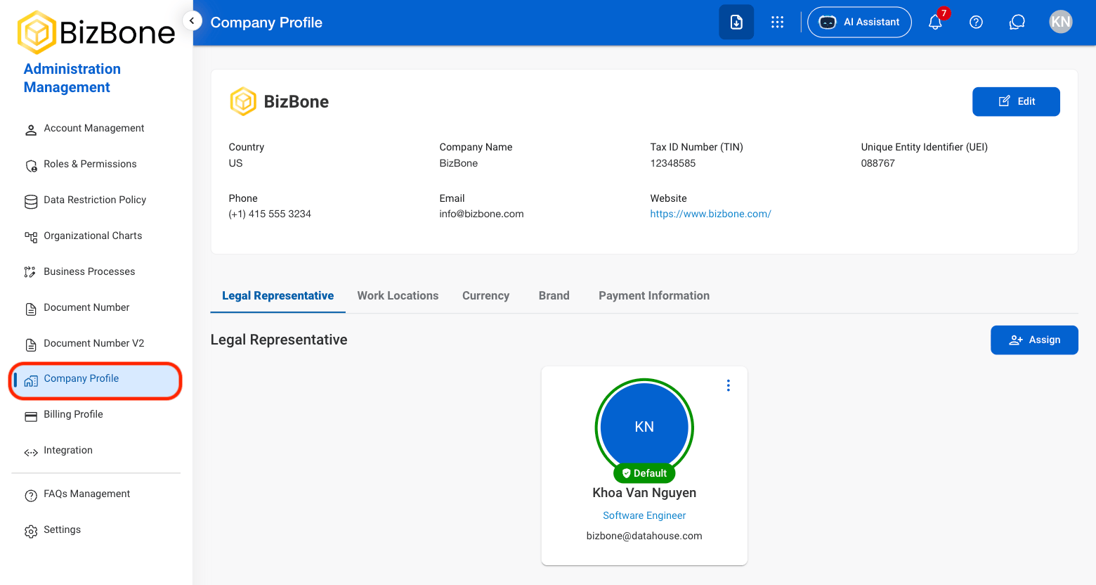The width and height of the screenshot is (1096, 585).
Task: Click the email info@bizbone.com
Action: click(481, 214)
